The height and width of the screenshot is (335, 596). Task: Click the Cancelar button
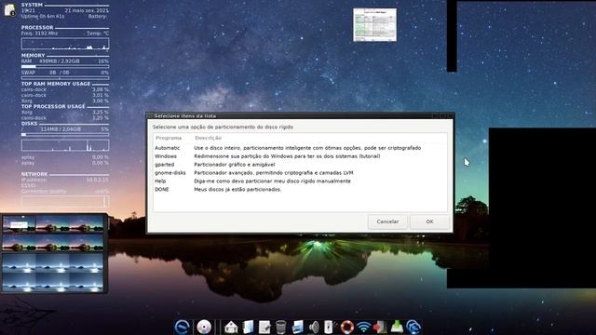(387, 221)
